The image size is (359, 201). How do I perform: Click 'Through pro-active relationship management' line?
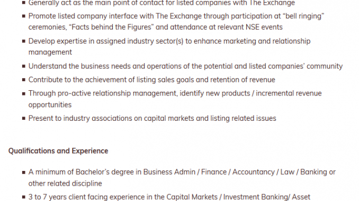coord(175,93)
